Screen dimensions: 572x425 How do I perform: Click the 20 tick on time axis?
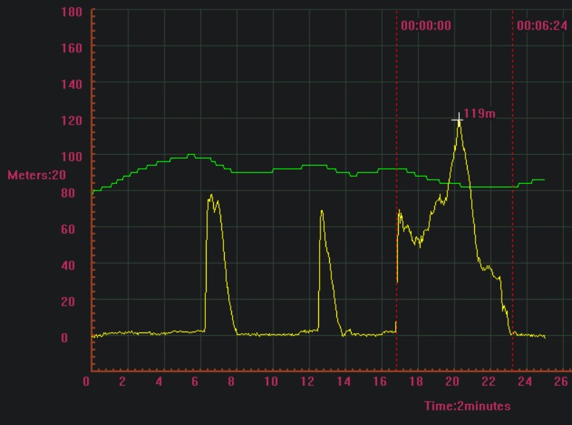click(x=452, y=382)
